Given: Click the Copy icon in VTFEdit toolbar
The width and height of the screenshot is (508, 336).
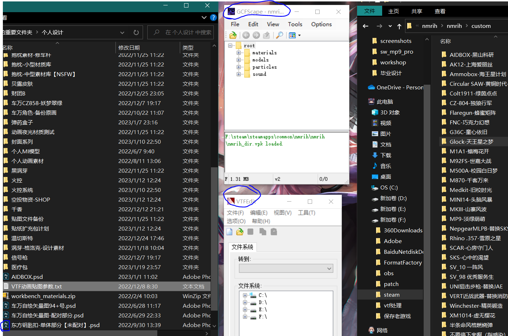Looking at the screenshot, I should pyautogui.click(x=263, y=232).
